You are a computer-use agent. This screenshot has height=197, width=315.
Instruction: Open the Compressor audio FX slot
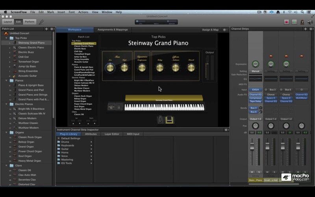[255, 98]
